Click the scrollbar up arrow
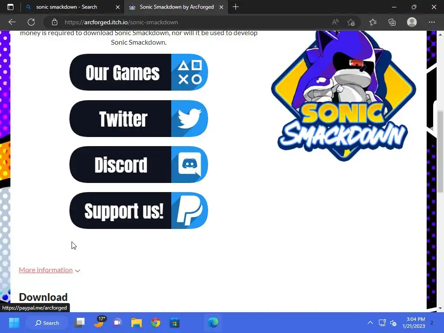 (x=440, y=35)
